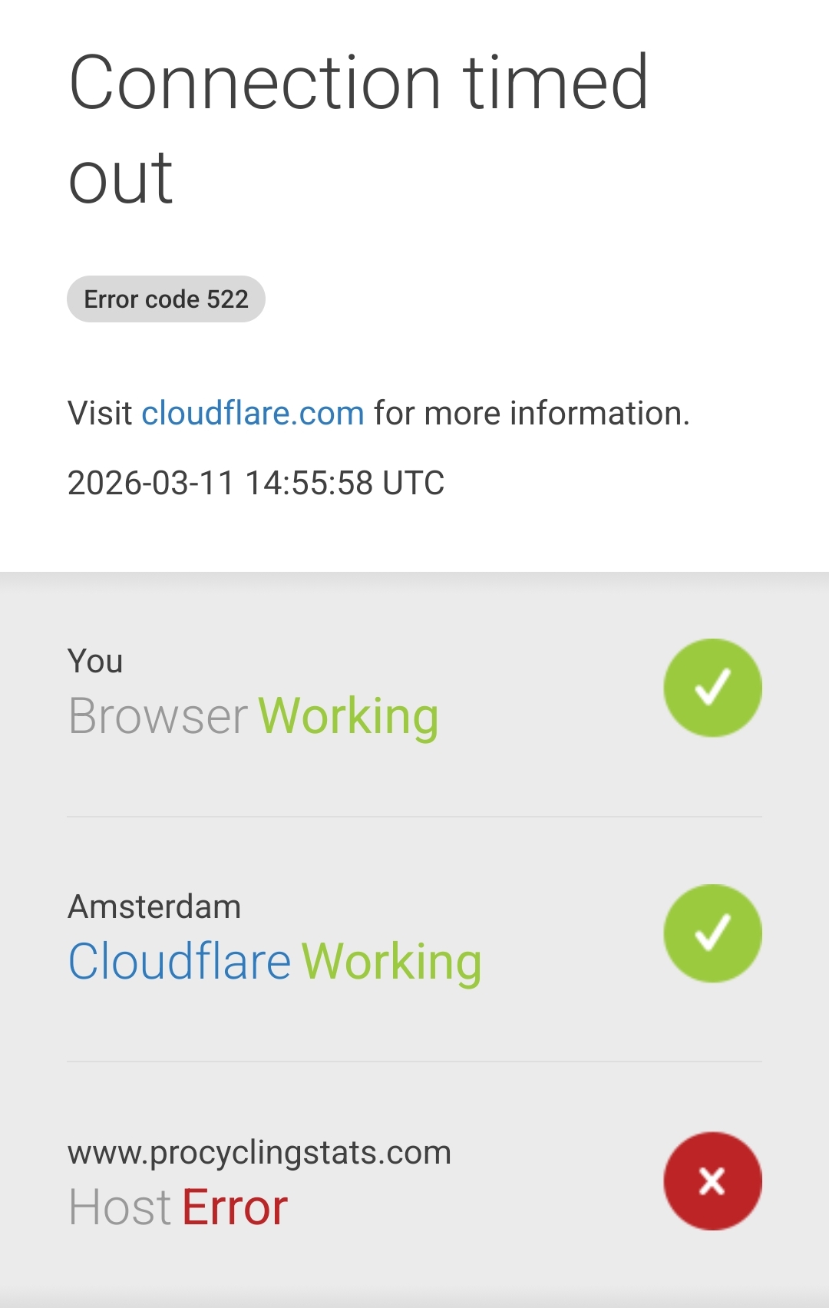
Task: Click green Working text next to Browser
Action: coord(348,716)
